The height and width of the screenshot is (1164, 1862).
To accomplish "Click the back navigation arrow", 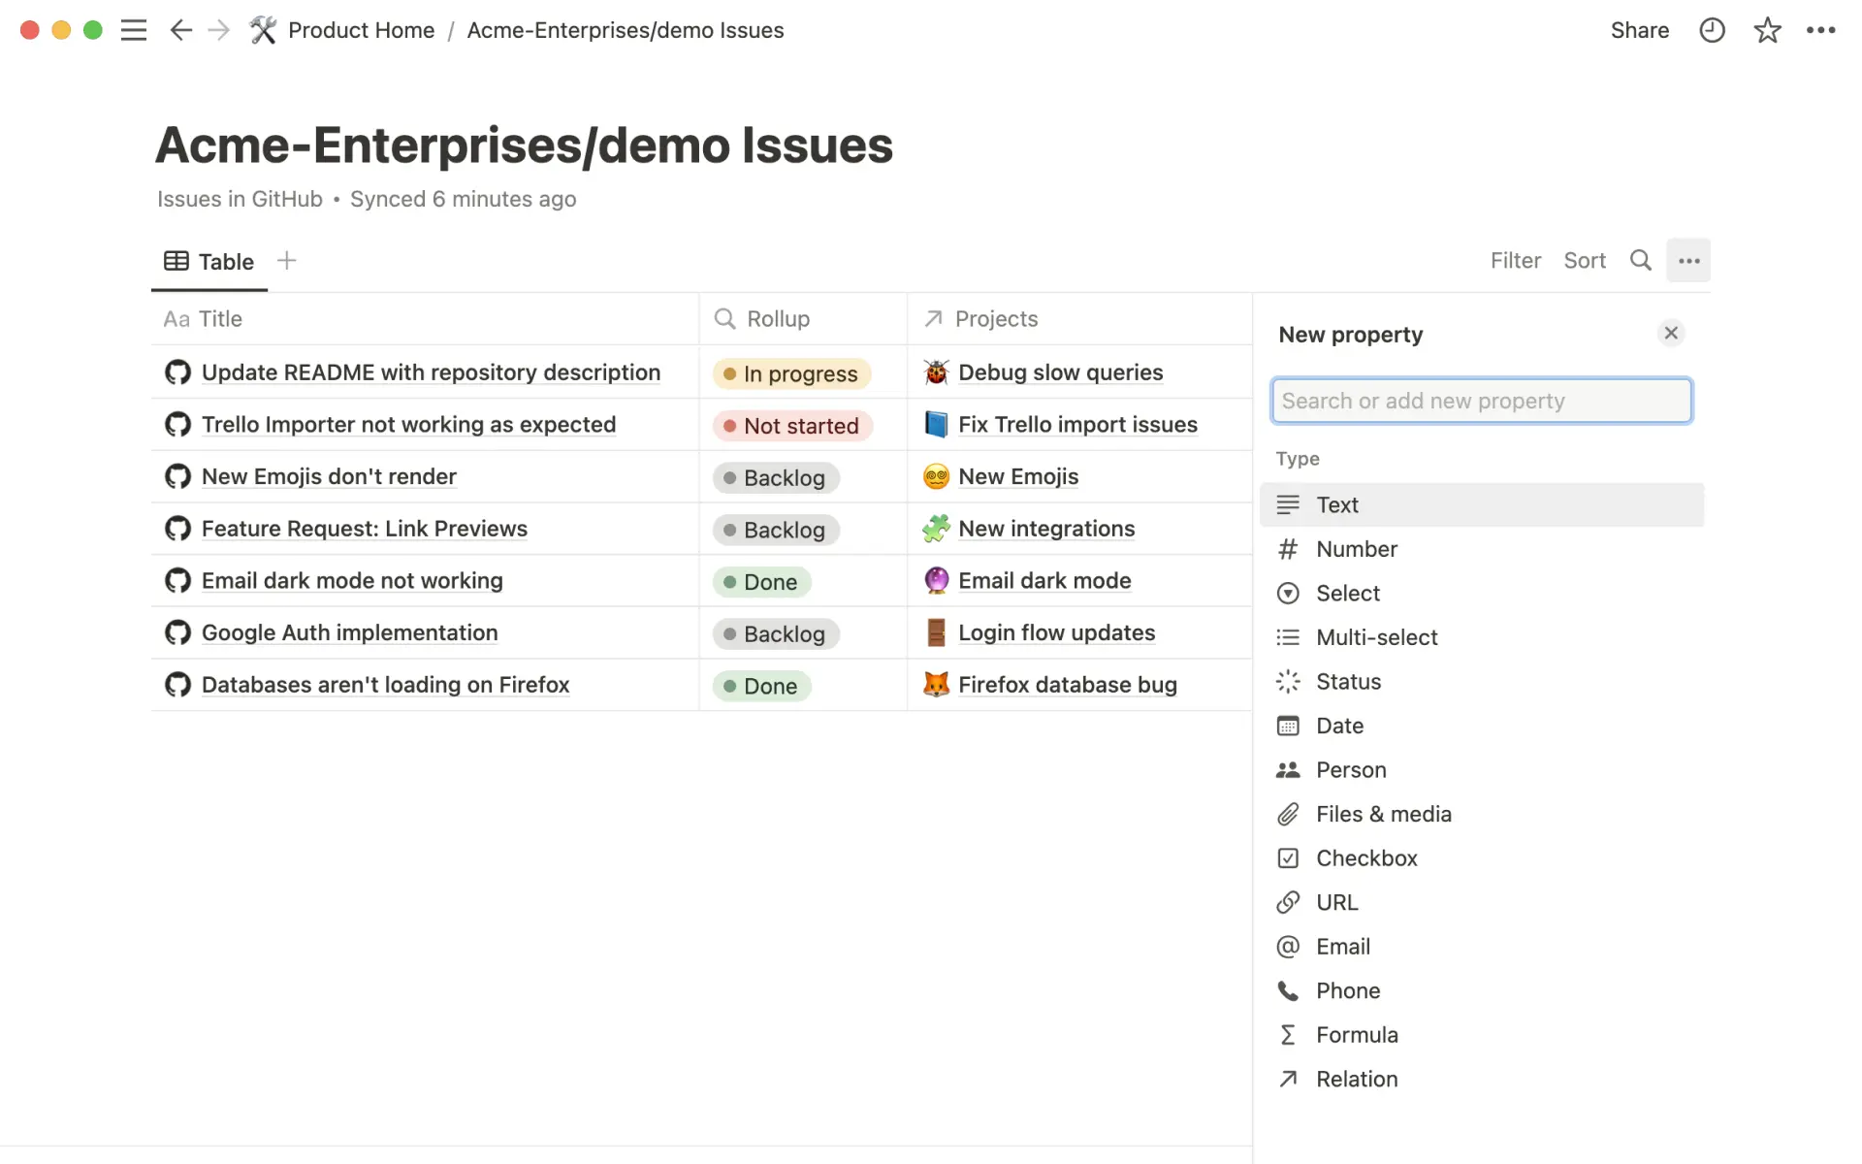I will tap(180, 30).
